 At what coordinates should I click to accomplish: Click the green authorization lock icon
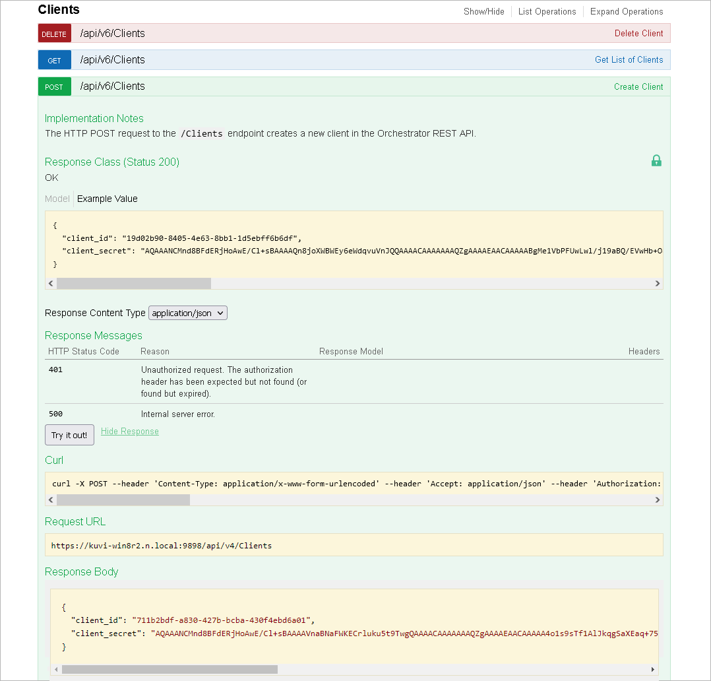[x=656, y=160]
